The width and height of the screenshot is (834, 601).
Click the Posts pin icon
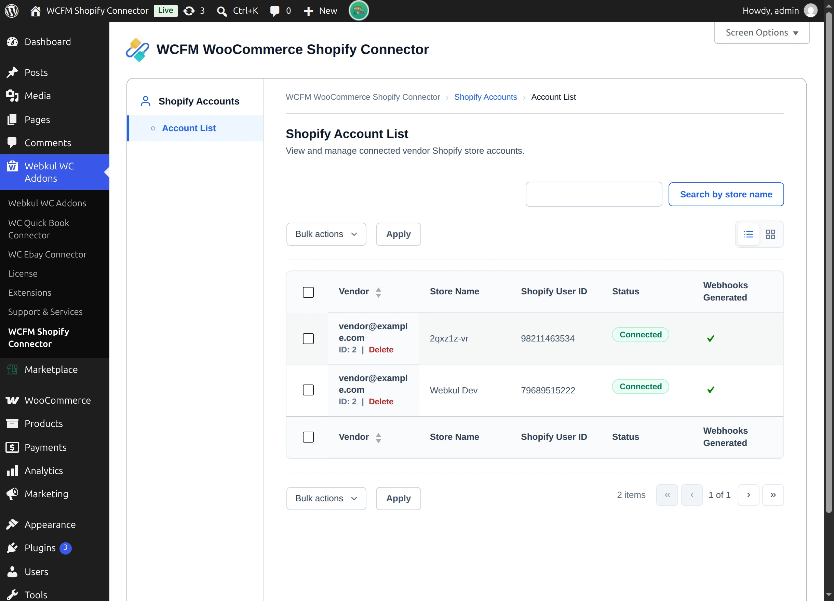[x=12, y=72]
